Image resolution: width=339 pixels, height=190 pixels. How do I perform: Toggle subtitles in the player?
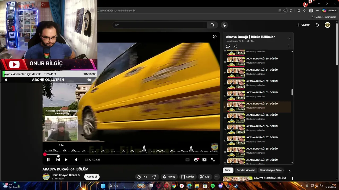tap(188, 160)
